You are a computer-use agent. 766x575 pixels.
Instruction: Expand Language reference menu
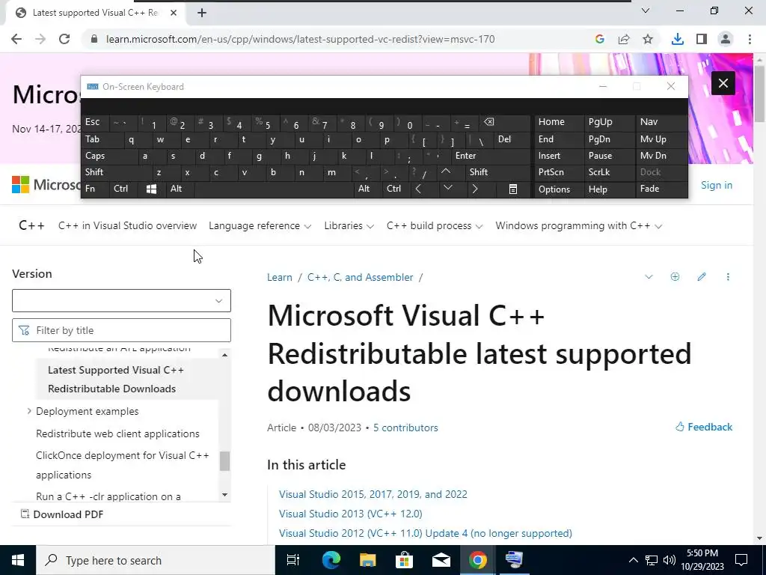click(260, 226)
